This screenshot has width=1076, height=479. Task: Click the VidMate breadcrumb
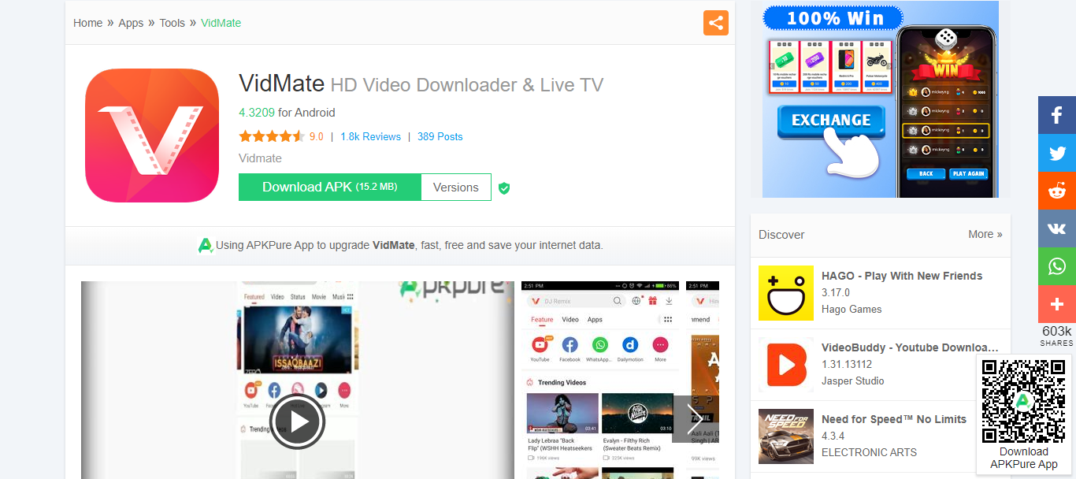point(221,23)
